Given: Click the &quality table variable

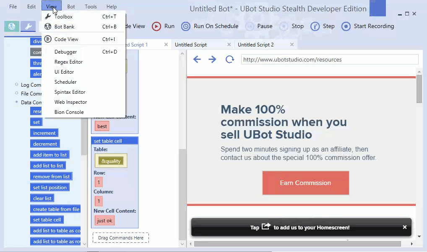Looking at the screenshot, I should (x=111, y=161).
